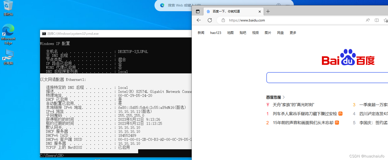Open the 更多 dropdown menu
The width and height of the screenshot is (388, 160).
(x=293, y=33)
